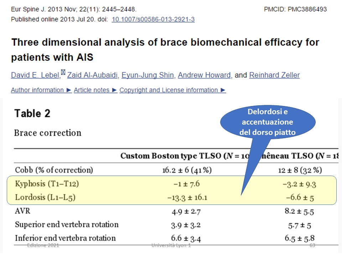Open author David E. Lebel link

click(35, 75)
